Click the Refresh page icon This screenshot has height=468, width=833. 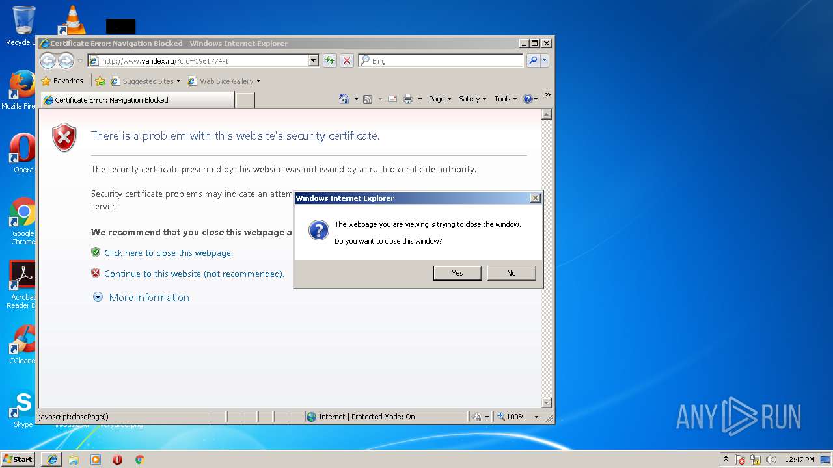point(329,60)
